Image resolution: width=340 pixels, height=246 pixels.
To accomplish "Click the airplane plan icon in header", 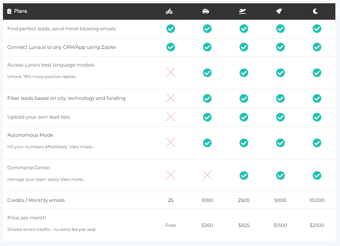I will pos(242,12).
